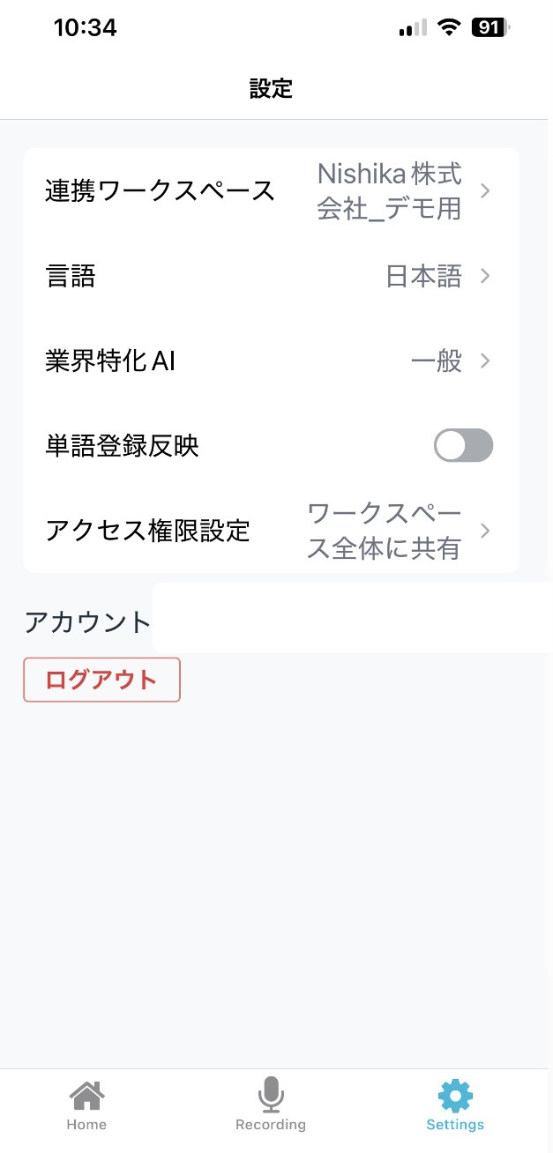Image resolution: width=553 pixels, height=1153 pixels.
Task: Select the 日本語 language value
Action: pos(423,277)
